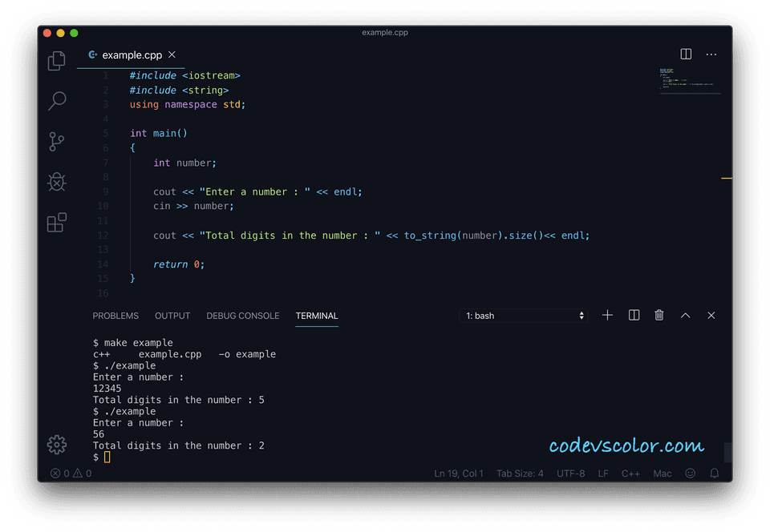Select the OUTPUT tab
770x532 pixels.
[x=172, y=316]
